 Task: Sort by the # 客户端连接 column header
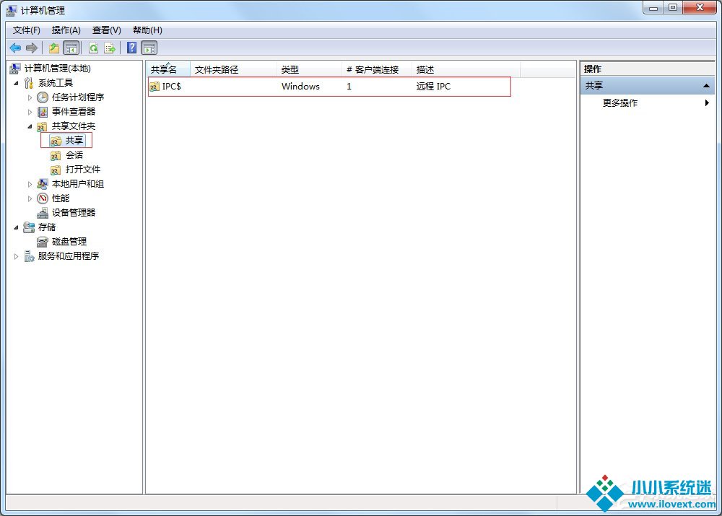(x=377, y=69)
